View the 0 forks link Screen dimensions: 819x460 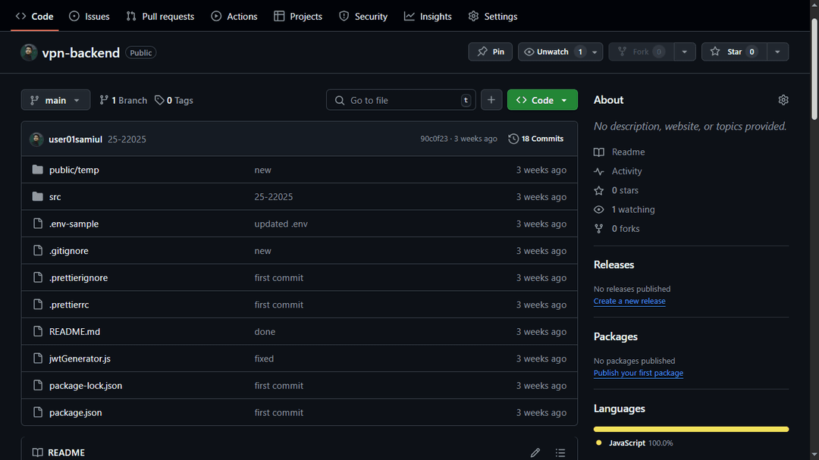point(617,229)
